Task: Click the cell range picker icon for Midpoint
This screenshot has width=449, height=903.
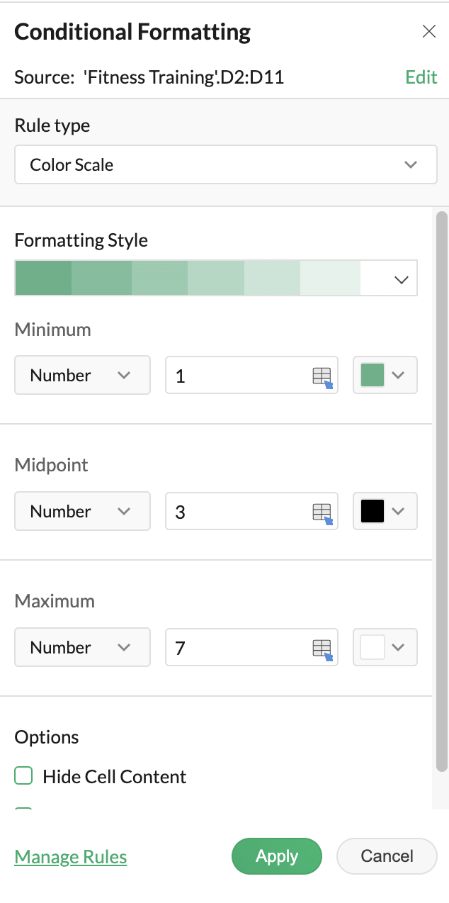Action: click(322, 512)
